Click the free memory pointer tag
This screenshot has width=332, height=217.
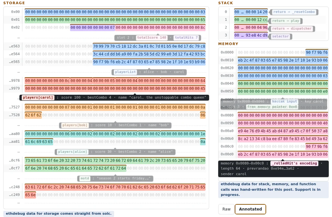(272, 107)
